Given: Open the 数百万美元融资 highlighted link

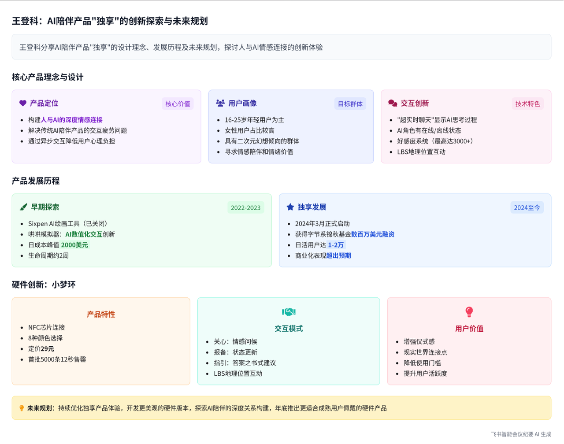Looking at the screenshot, I should pyautogui.click(x=373, y=234).
